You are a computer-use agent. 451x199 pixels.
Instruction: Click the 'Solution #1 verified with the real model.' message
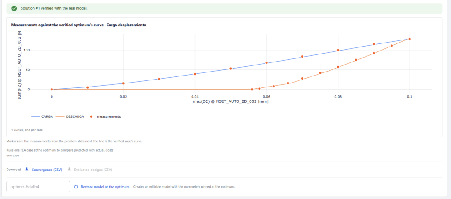click(54, 8)
